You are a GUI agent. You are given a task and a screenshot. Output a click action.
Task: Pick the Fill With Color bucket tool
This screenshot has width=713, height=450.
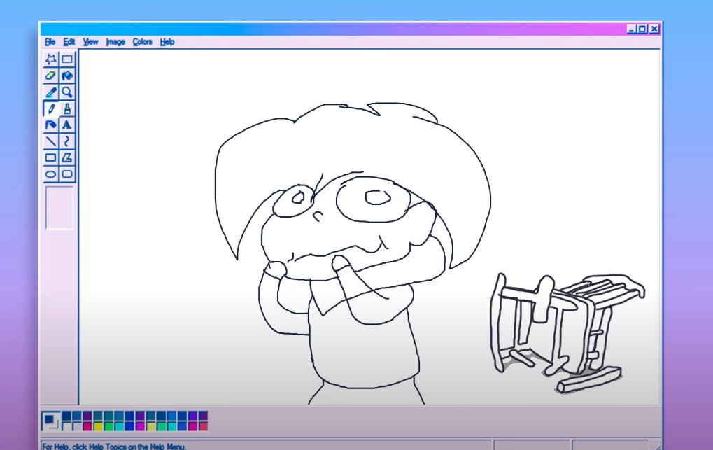pyautogui.click(x=67, y=76)
